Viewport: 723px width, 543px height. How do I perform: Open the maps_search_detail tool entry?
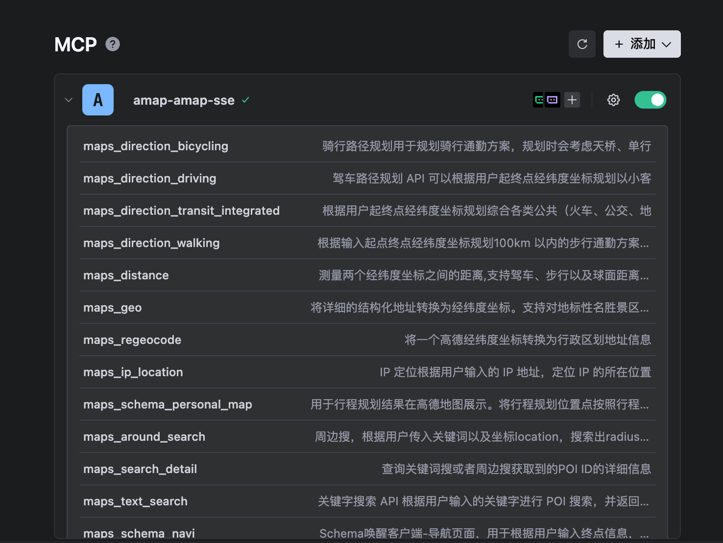pos(140,469)
